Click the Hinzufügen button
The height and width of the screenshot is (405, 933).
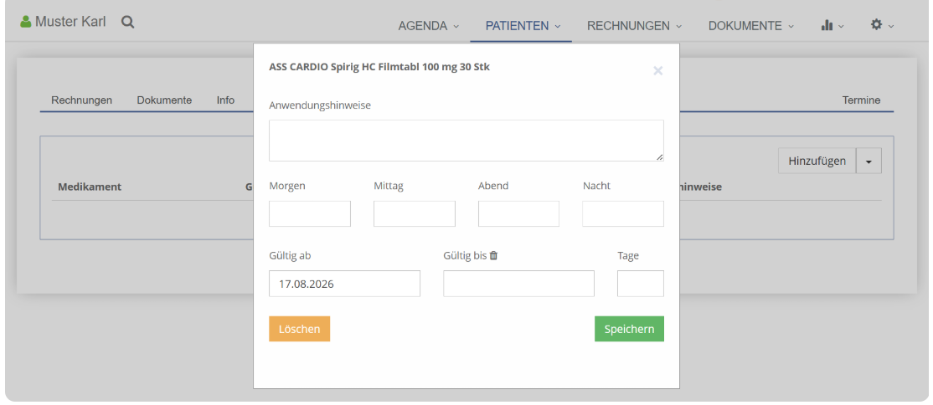click(x=817, y=161)
